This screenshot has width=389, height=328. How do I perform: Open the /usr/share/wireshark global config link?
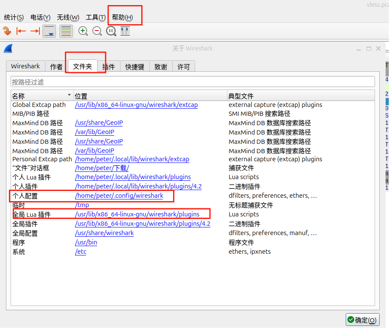click(104, 233)
